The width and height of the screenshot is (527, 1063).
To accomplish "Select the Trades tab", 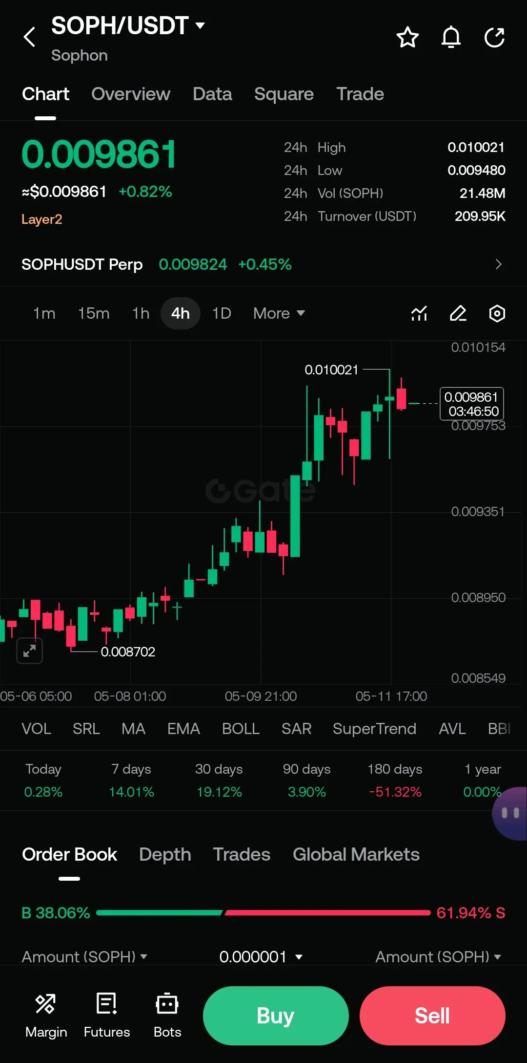I will coord(242,854).
